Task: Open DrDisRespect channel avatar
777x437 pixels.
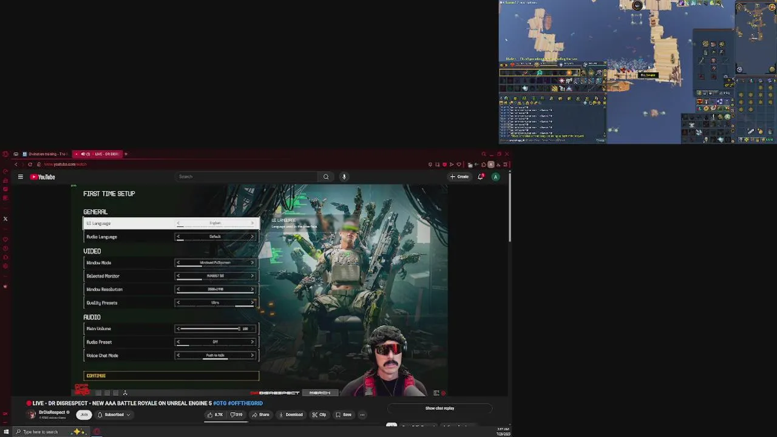Action: coord(31,415)
